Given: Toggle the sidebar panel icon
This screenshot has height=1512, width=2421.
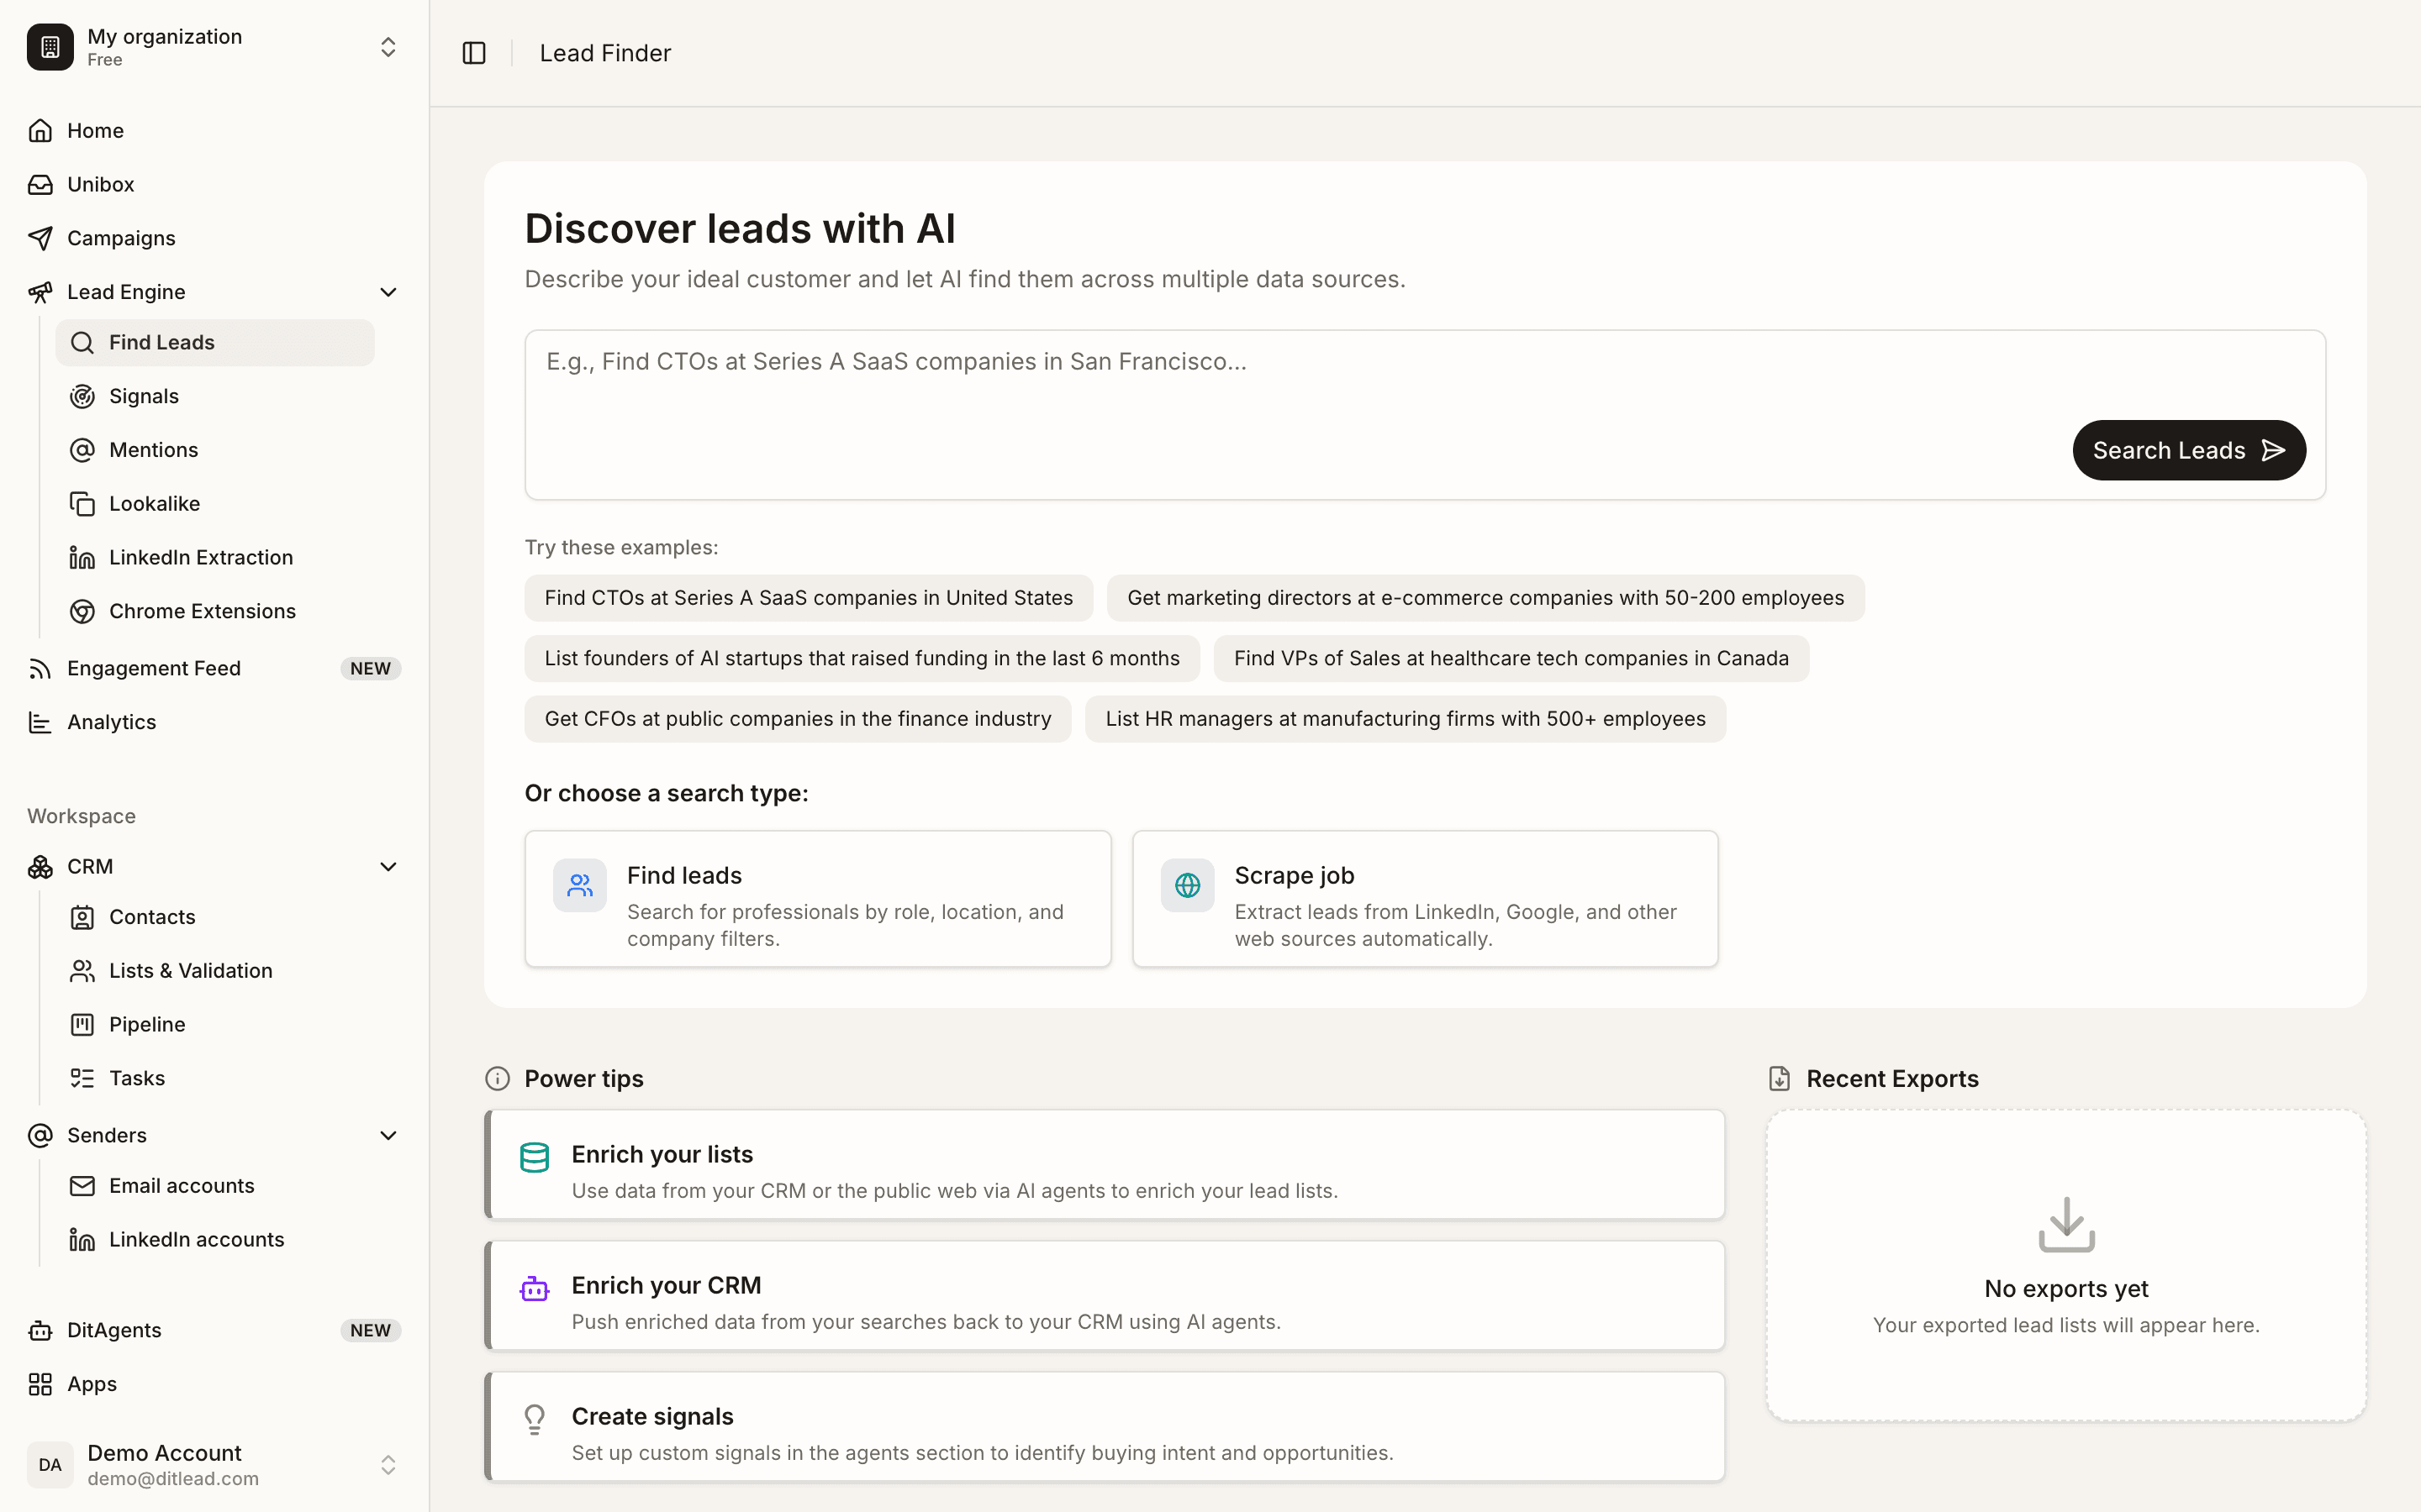Looking at the screenshot, I should (x=474, y=53).
